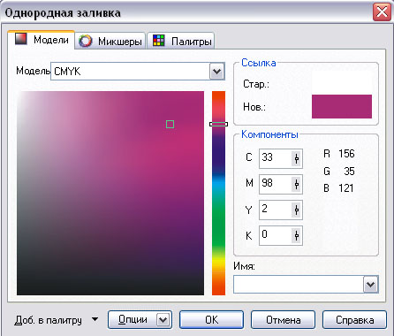Click the palette grid icon on Палитры tab
This screenshot has width=394, height=336.
[158, 41]
